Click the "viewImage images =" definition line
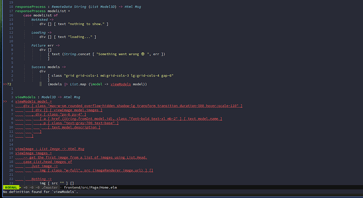The image size is (363, 198). [x=34, y=153]
